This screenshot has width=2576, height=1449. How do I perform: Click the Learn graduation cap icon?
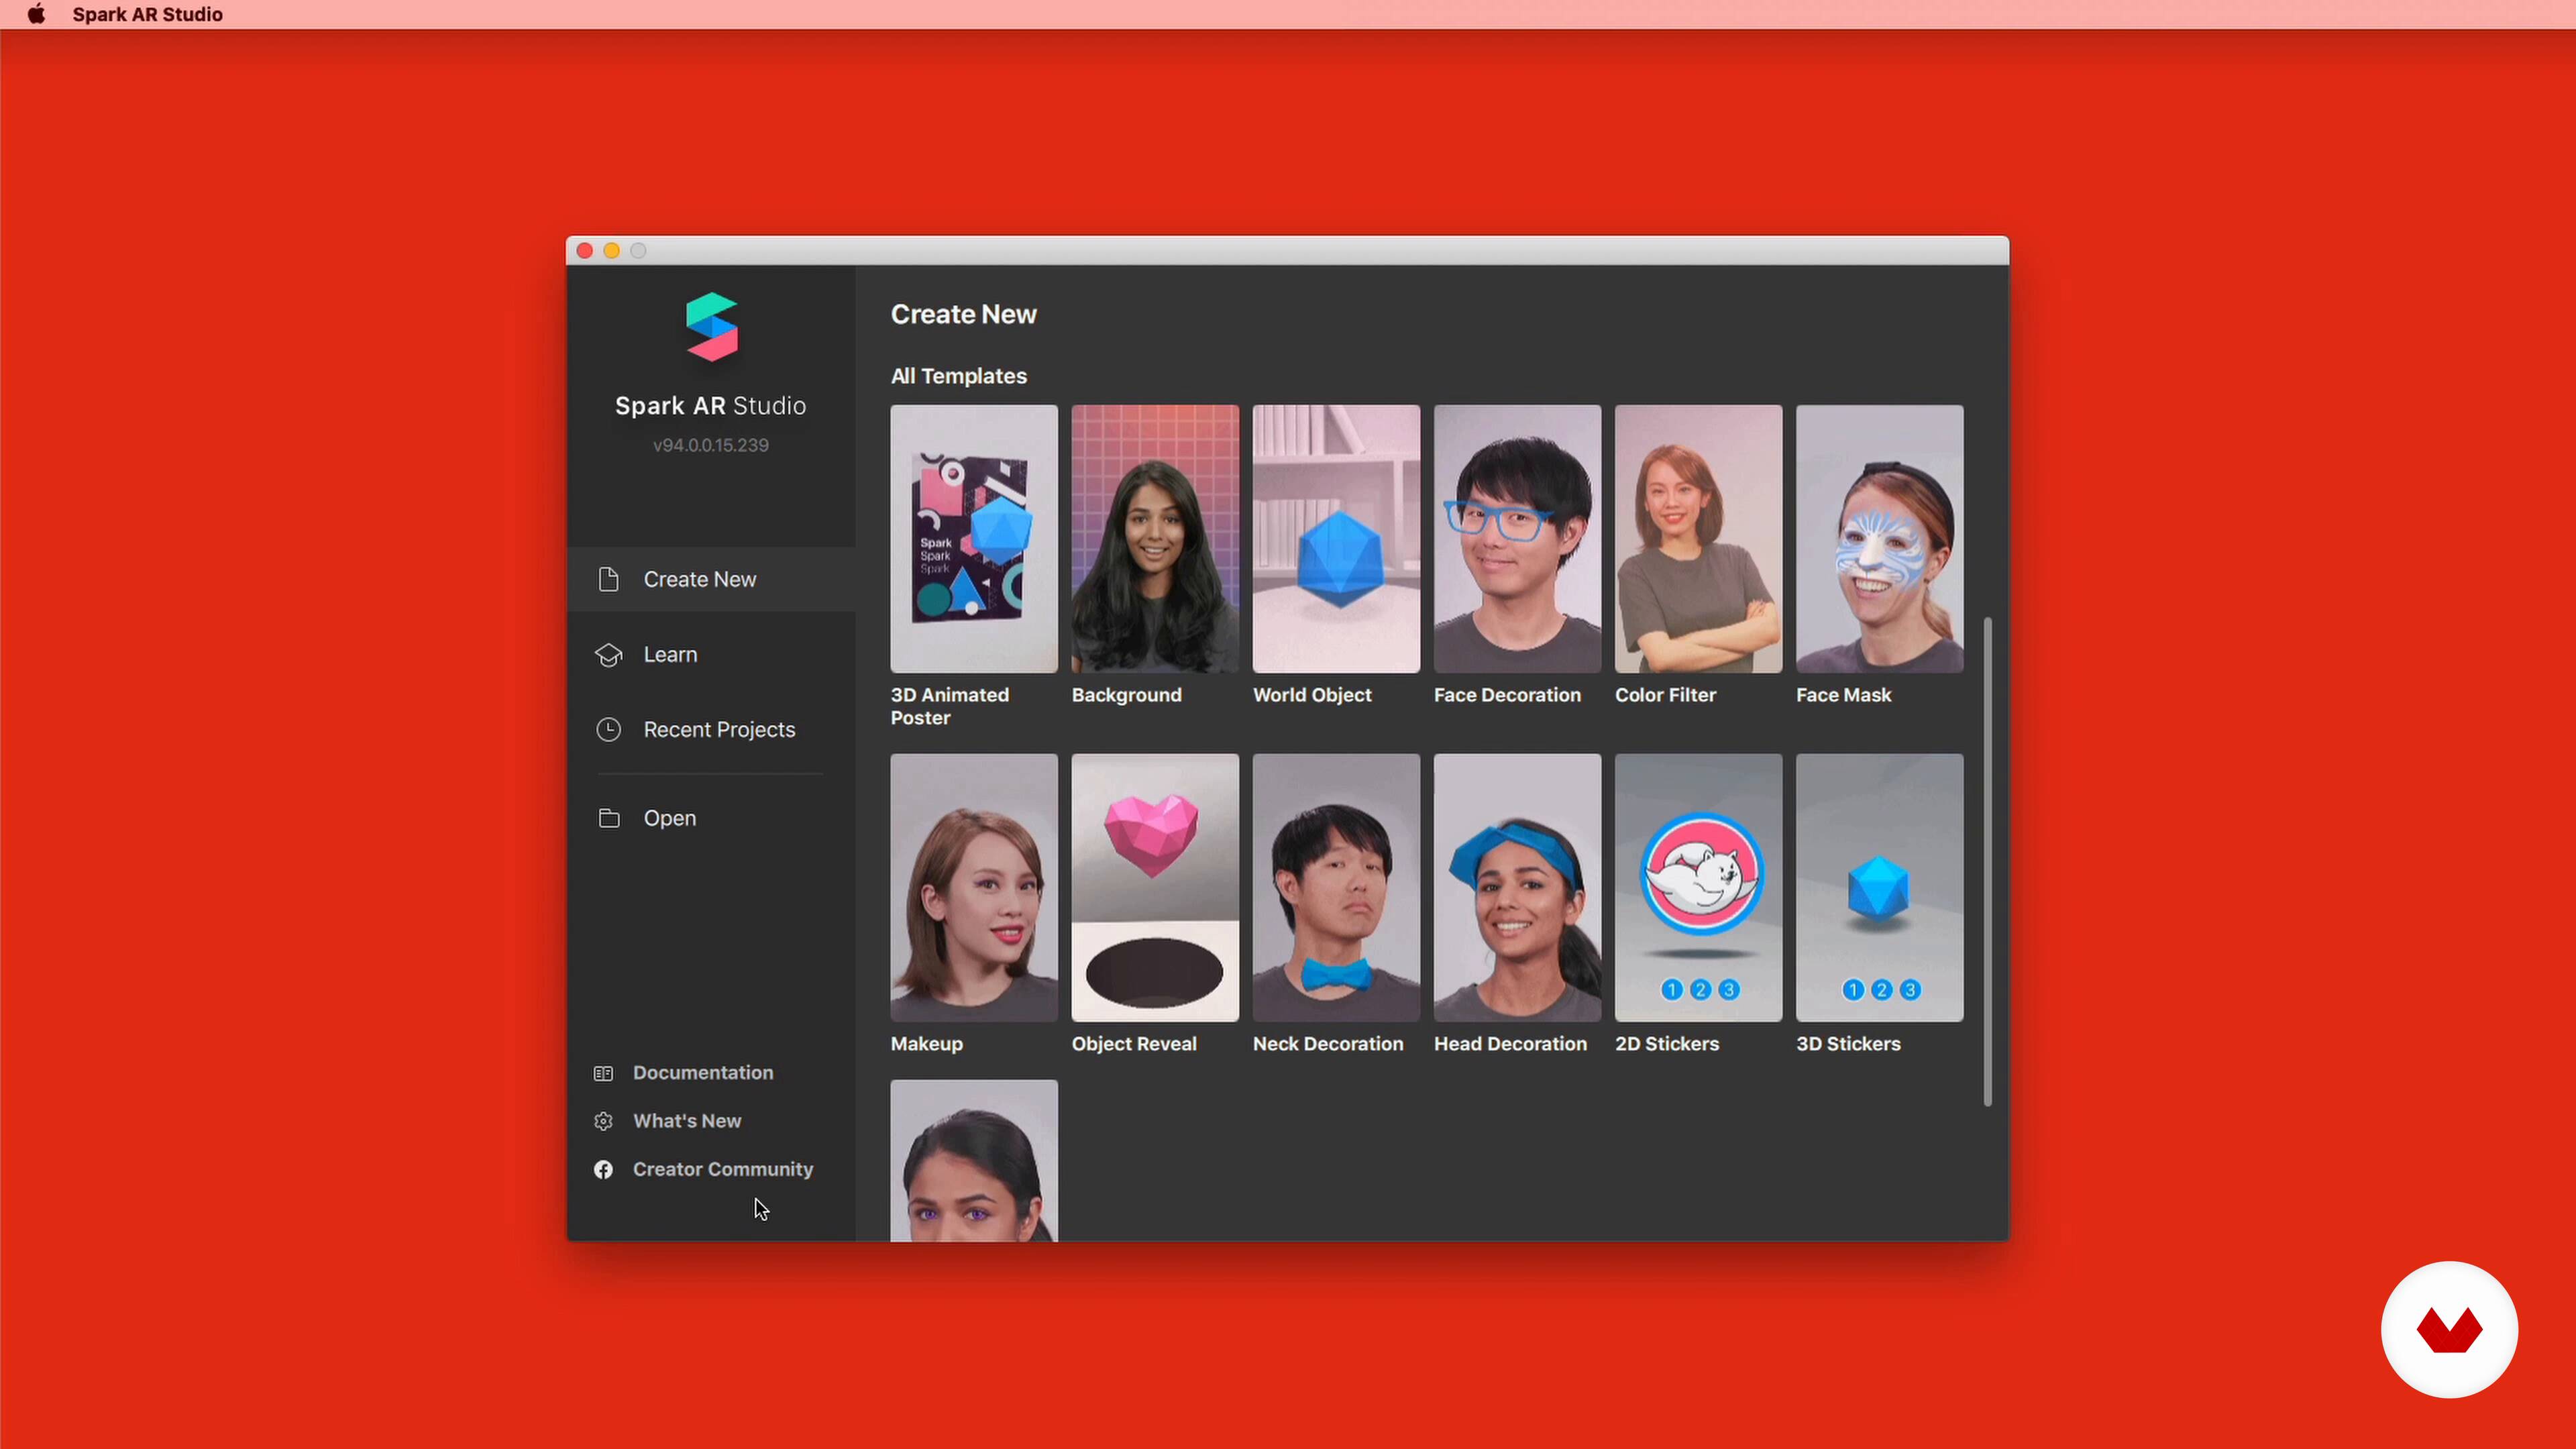pyautogui.click(x=608, y=655)
